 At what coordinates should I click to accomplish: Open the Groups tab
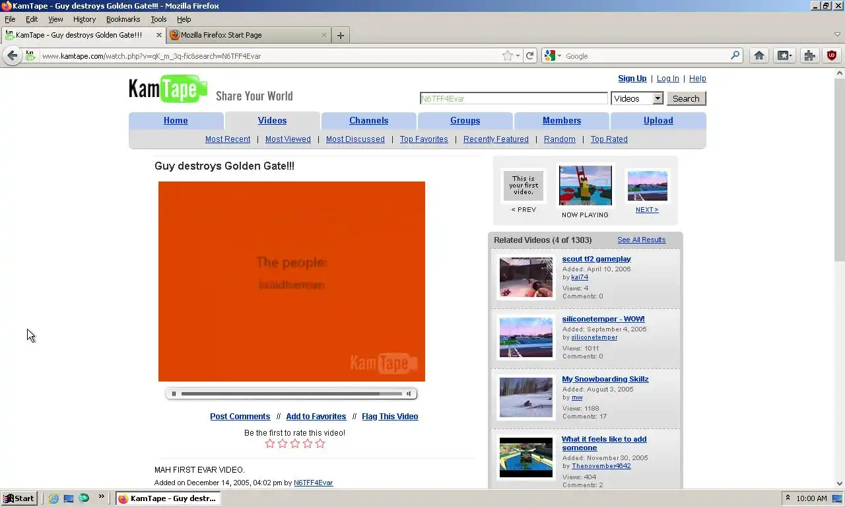click(465, 121)
